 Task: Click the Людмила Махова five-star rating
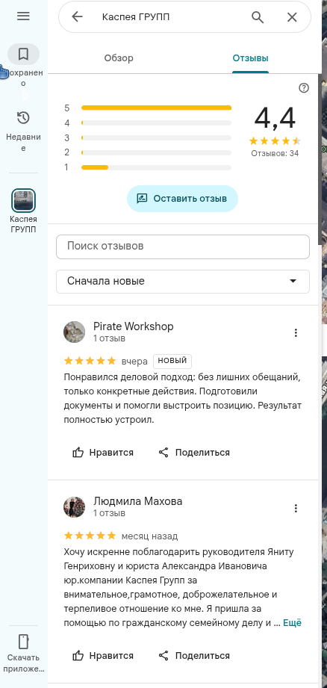pyautogui.click(x=90, y=536)
